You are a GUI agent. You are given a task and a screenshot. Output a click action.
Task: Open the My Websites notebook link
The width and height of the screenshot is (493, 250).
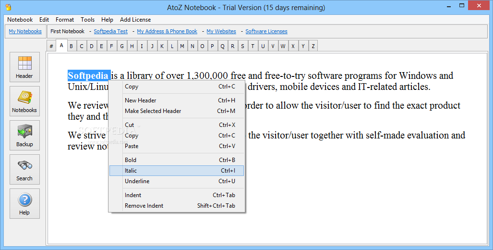221,31
